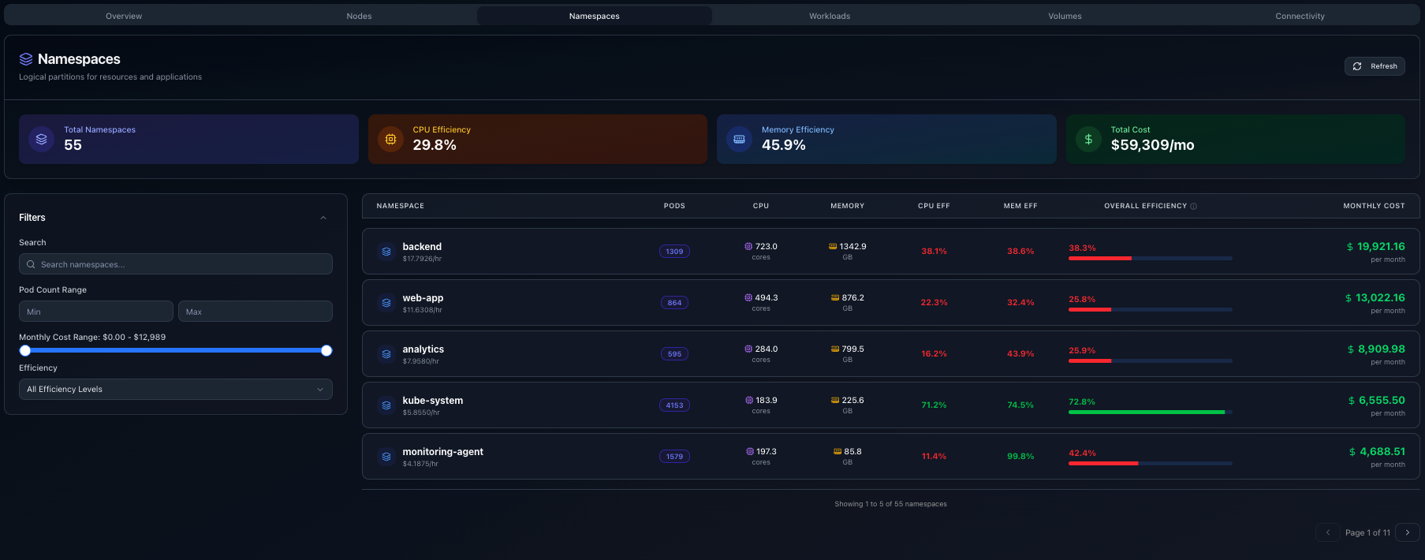The width and height of the screenshot is (1425, 560).
Task: Open the Nodes tab
Action: (x=359, y=16)
